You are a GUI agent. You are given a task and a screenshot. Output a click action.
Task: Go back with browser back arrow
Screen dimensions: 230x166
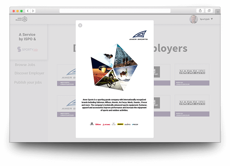pyautogui.click(x=28, y=11)
